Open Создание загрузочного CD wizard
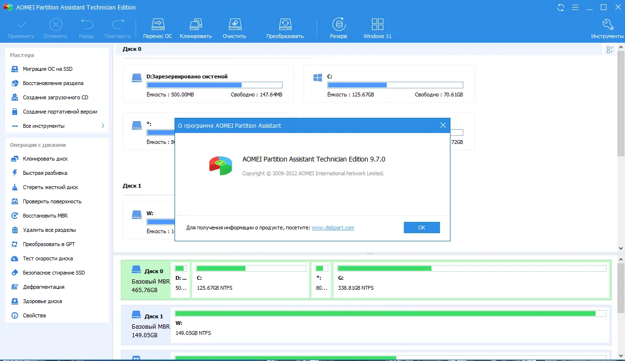The height and width of the screenshot is (361, 625). [56, 97]
